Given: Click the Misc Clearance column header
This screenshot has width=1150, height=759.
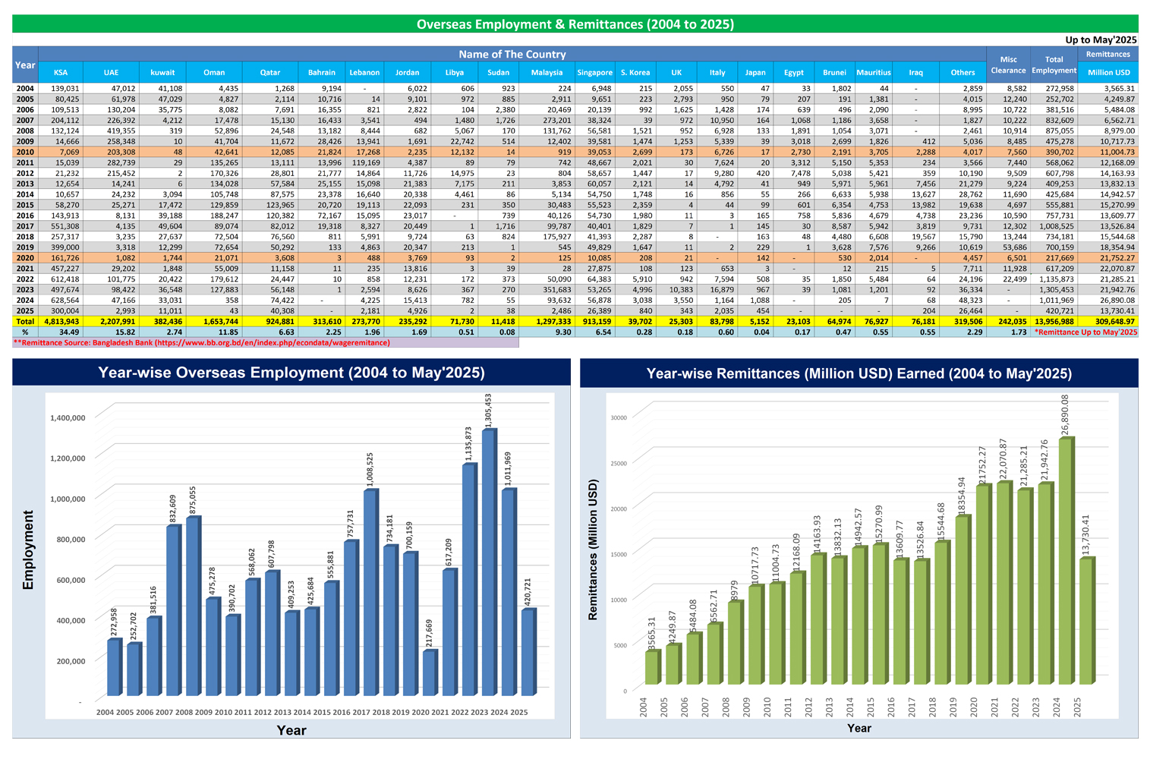Looking at the screenshot, I should click(1008, 65).
